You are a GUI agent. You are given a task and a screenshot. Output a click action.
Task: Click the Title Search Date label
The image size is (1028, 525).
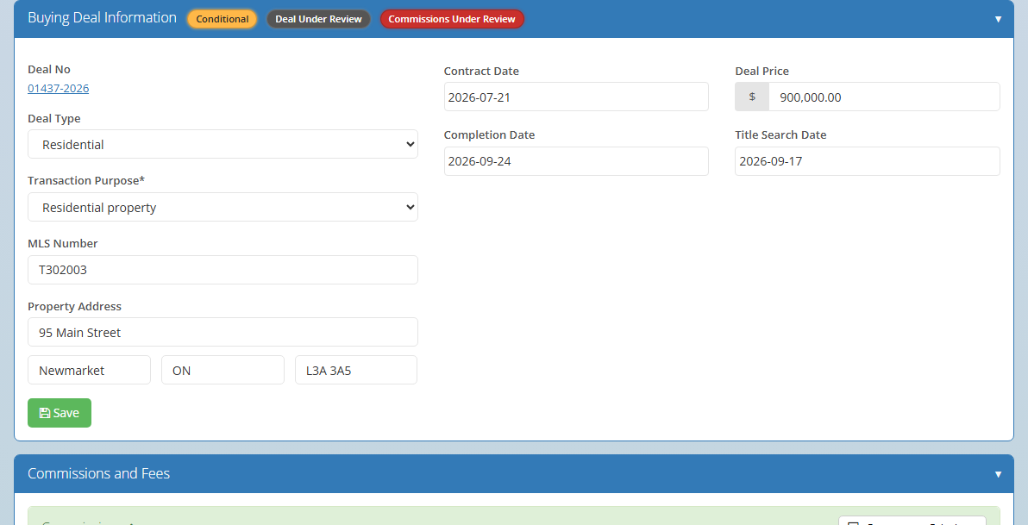(x=780, y=135)
